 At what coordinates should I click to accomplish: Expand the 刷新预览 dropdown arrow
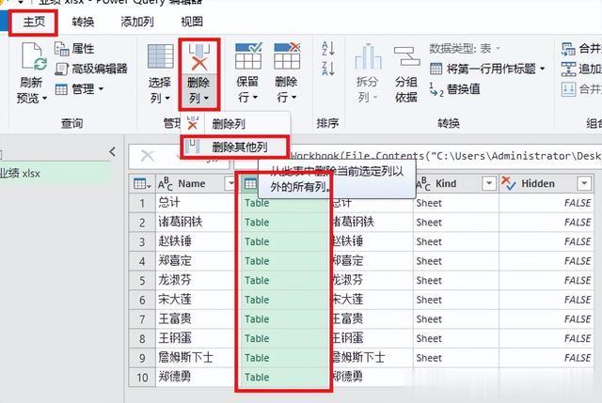45,99
